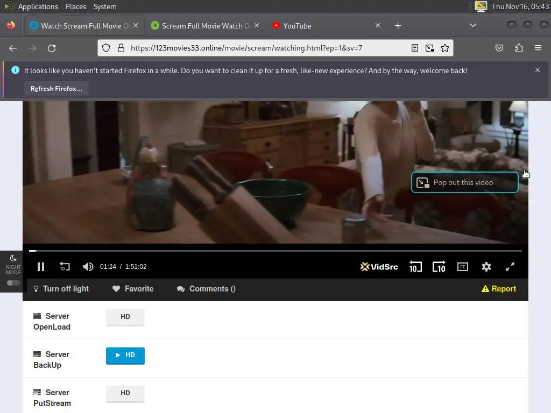Image resolution: width=551 pixels, height=413 pixels.
Task: Seek on the video progress bar
Action: (x=275, y=251)
